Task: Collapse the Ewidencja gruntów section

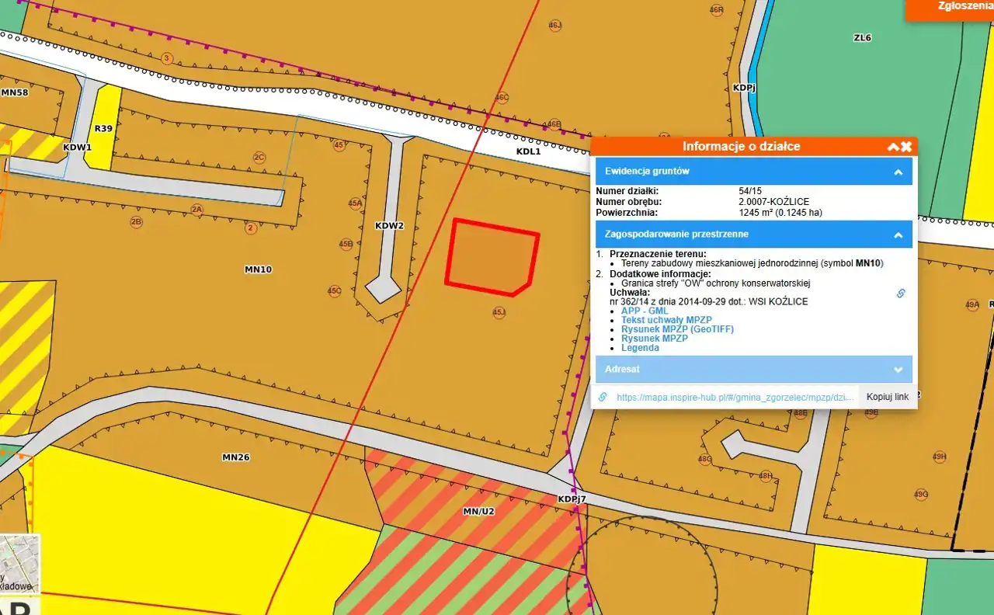Action: (x=898, y=172)
